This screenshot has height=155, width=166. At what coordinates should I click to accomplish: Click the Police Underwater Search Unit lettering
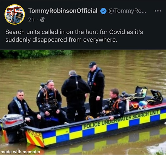pos(121,119)
